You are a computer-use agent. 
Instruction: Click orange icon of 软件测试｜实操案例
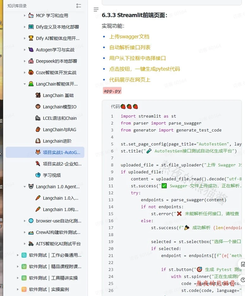(24, 289)
